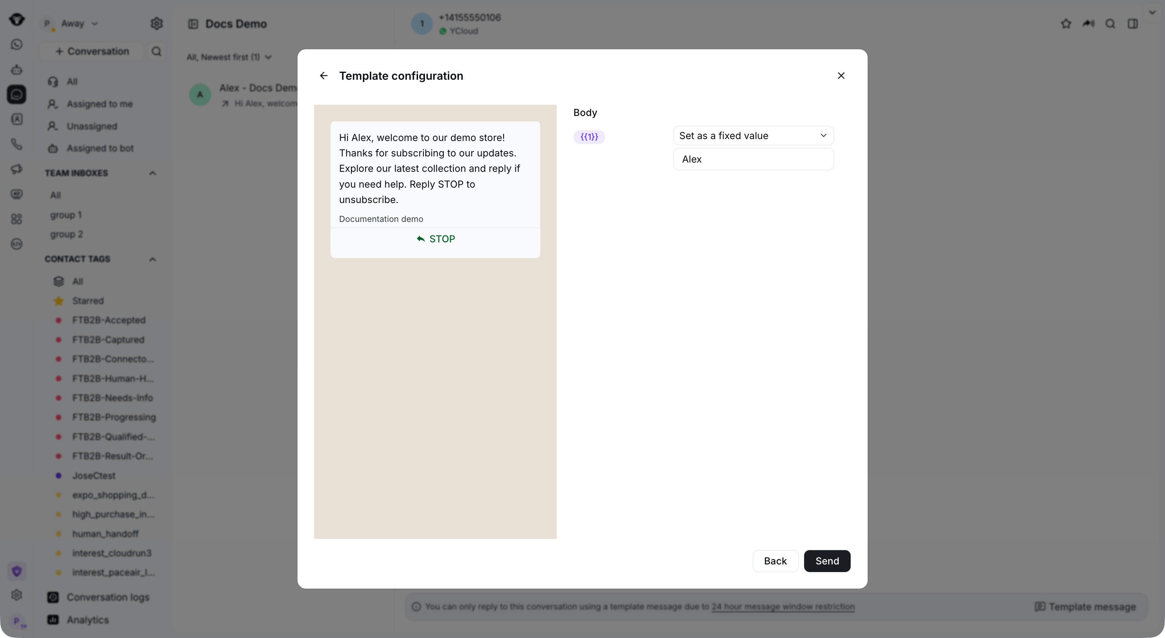This screenshot has height=638, width=1165.
Task: Click the phone number +14155550106
Action: (x=470, y=17)
